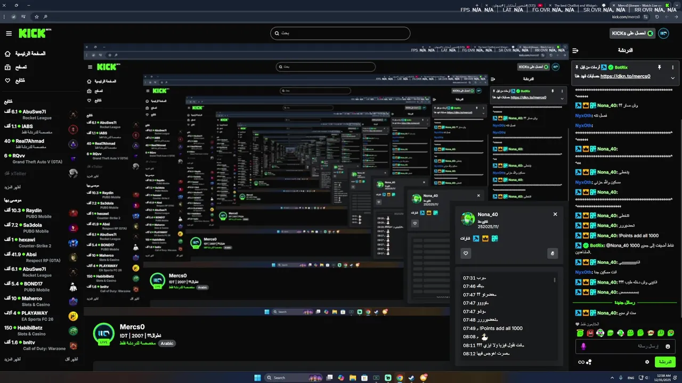Open HabibiBetz channel in sidebar
This screenshot has height=383, width=682.
42,331
